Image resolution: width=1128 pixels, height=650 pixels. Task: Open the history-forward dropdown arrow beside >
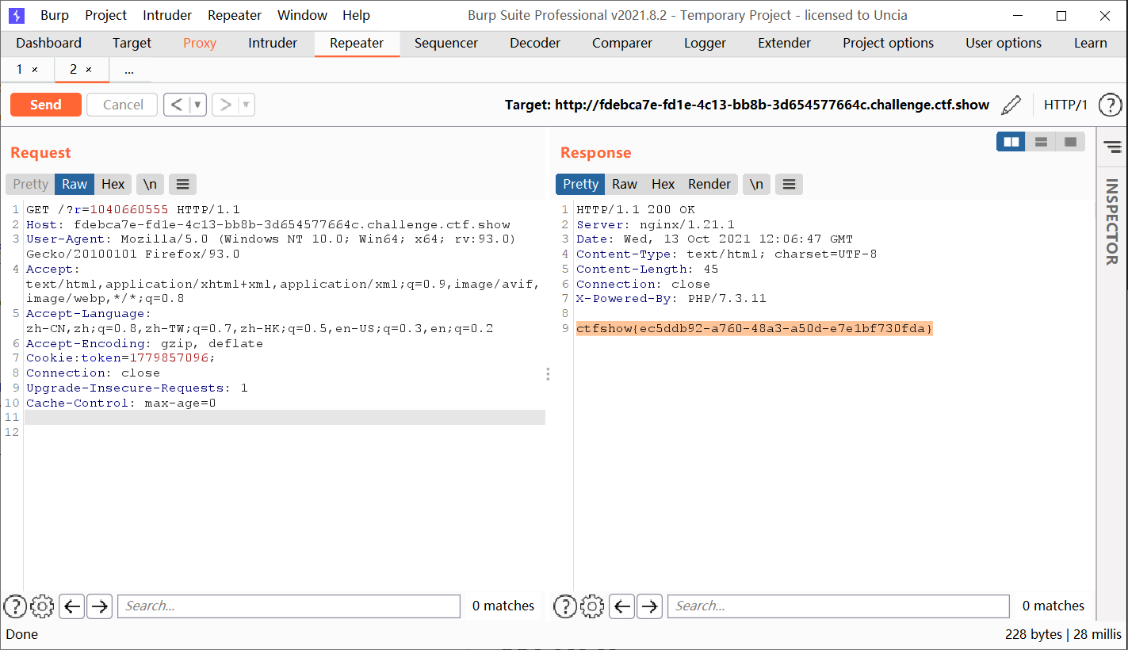point(246,105)
